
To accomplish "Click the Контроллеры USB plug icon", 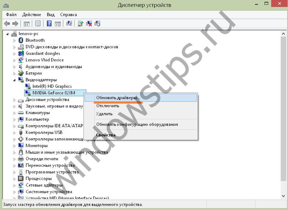I will pyautogui.click(x=21, y=132).
